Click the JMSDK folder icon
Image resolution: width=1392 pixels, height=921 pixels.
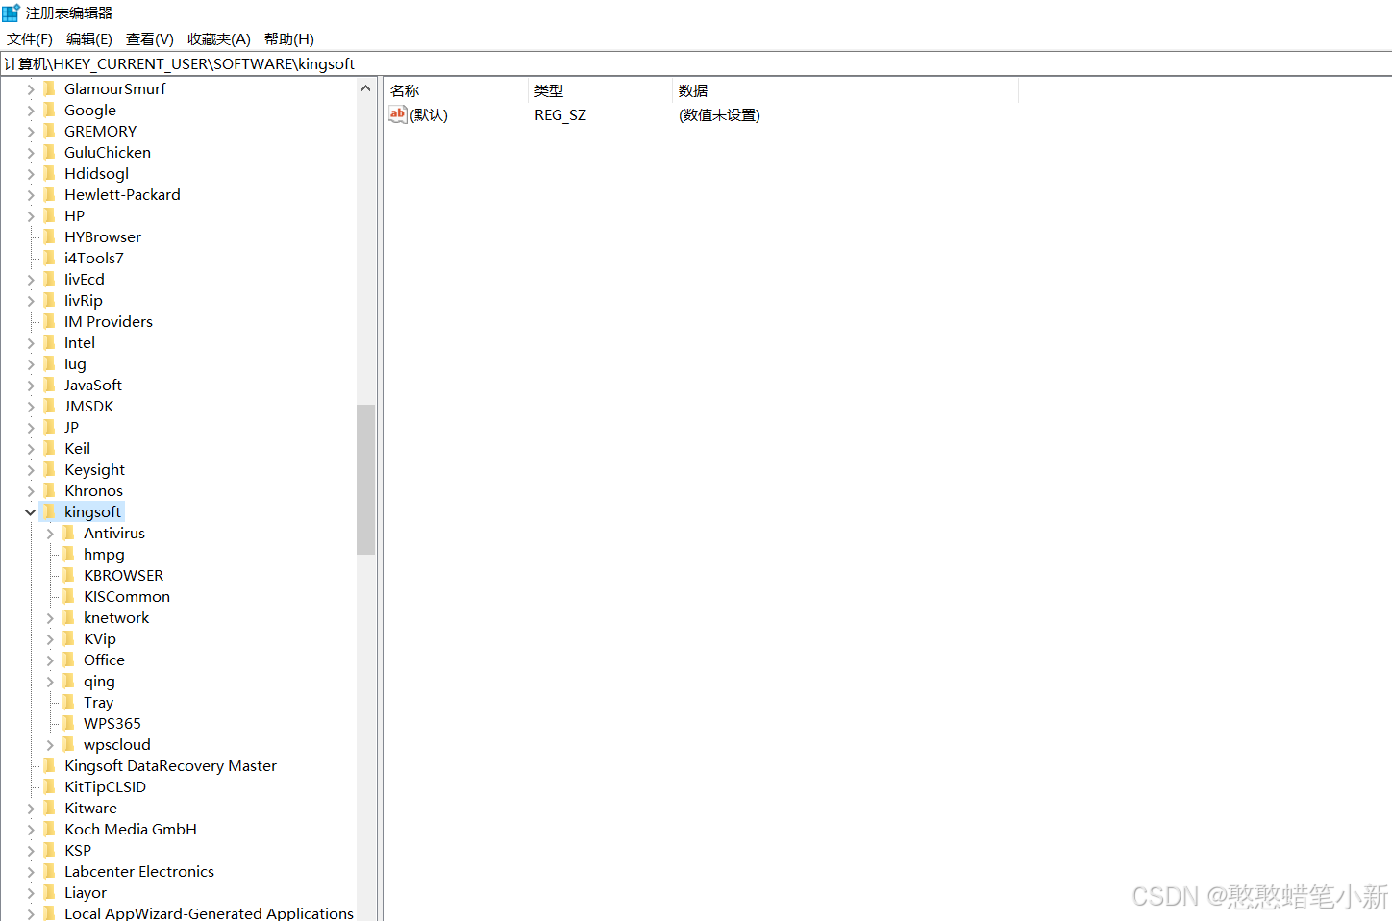50,406
